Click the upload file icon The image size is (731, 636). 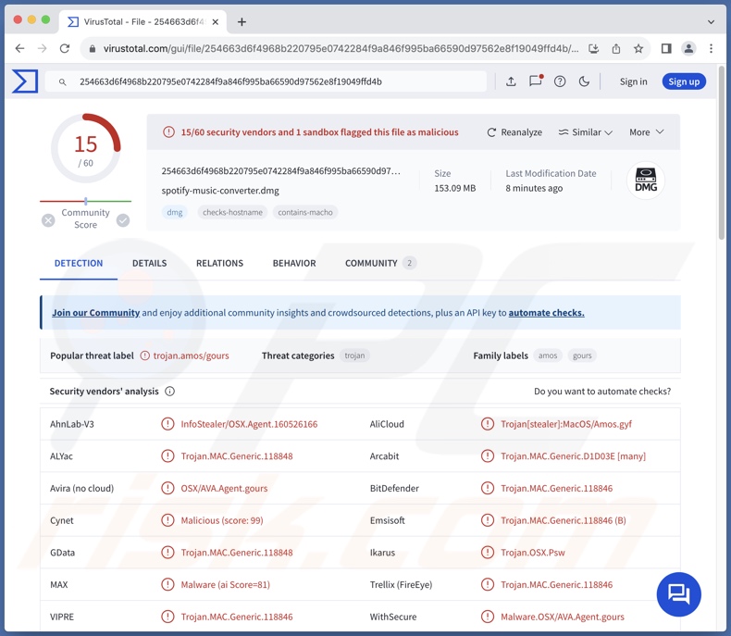[x=511, y=81]
